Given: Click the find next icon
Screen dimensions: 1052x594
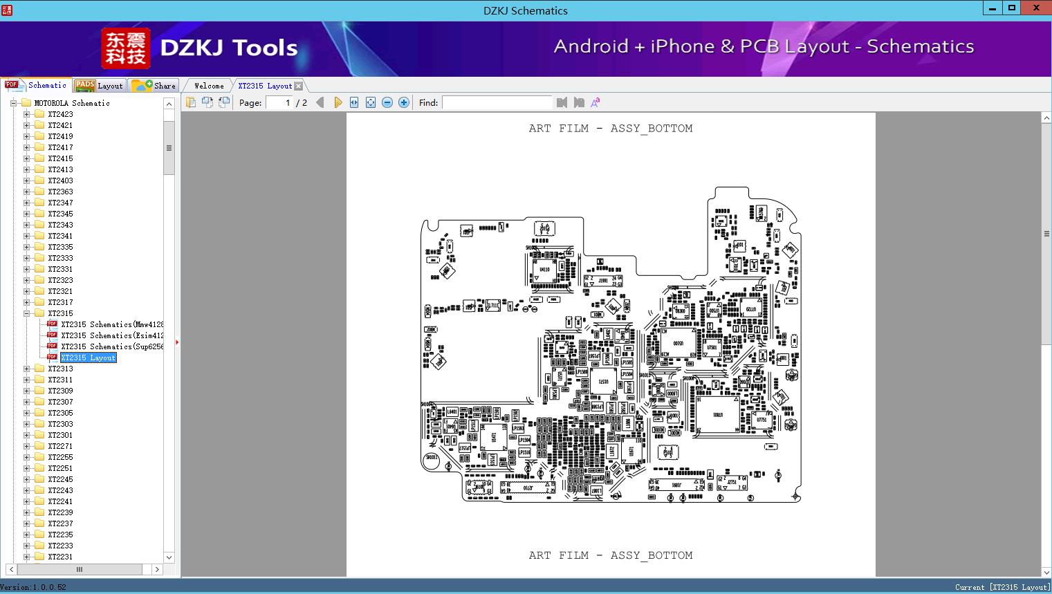Looking at the screenshot, I should pyautogui.click(x=579, y=102).
